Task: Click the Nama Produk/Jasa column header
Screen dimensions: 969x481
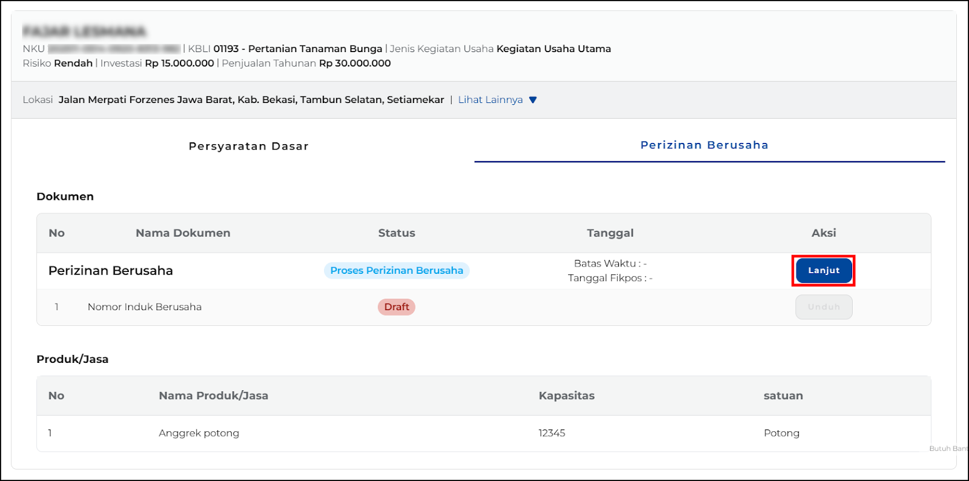Action: (x=213, y=396)
